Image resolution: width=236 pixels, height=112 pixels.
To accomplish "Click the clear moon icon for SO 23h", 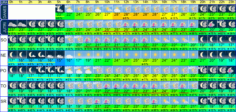I will pos(231,39).
